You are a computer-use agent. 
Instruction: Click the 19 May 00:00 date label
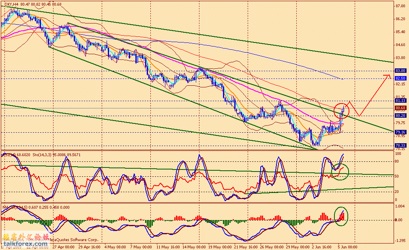point(220,247)
